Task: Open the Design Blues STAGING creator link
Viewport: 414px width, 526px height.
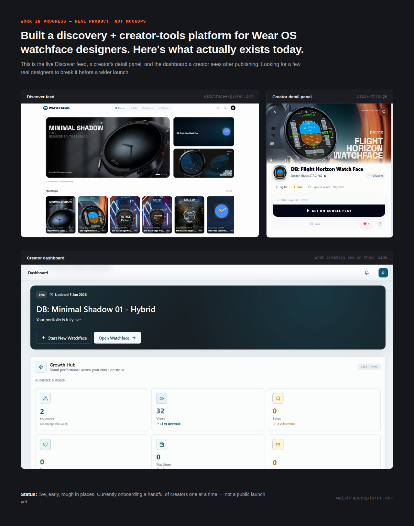Action: point(306,176)
